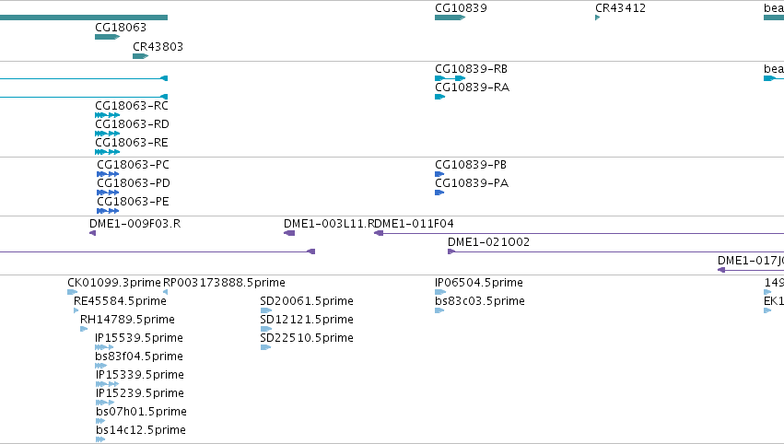Click EST RP003173888.5prime label

coord(224,283)
